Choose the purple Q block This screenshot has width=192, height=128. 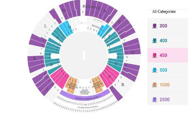(132, 47)
